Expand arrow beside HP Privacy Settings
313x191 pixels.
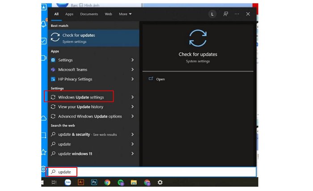point(132,79)
